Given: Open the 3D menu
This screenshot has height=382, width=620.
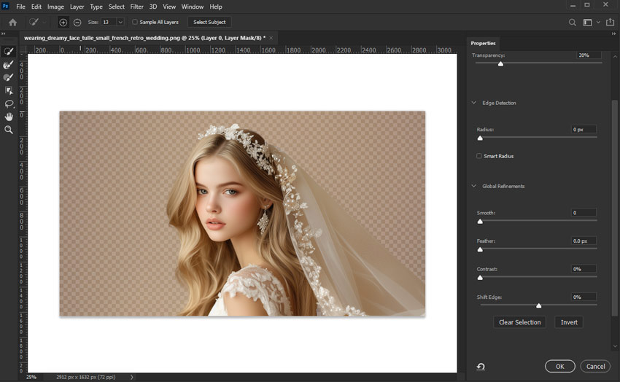Looking at the screenshot, I should [x=153, y=7].
